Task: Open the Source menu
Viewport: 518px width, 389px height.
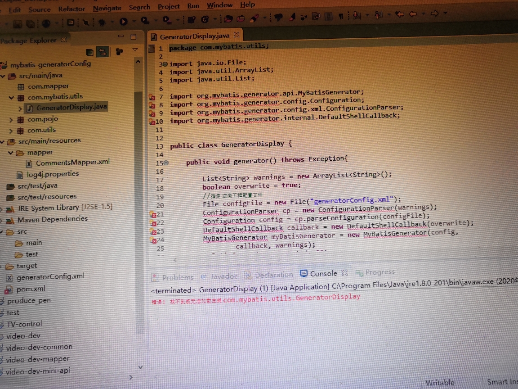Action: coord(39,9)
